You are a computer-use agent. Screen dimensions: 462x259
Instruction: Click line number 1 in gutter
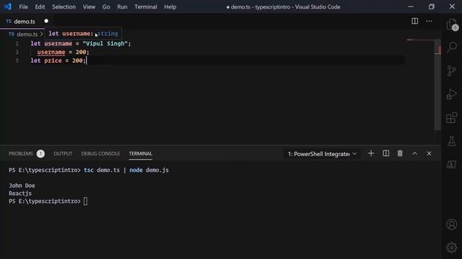coord(17,44)
